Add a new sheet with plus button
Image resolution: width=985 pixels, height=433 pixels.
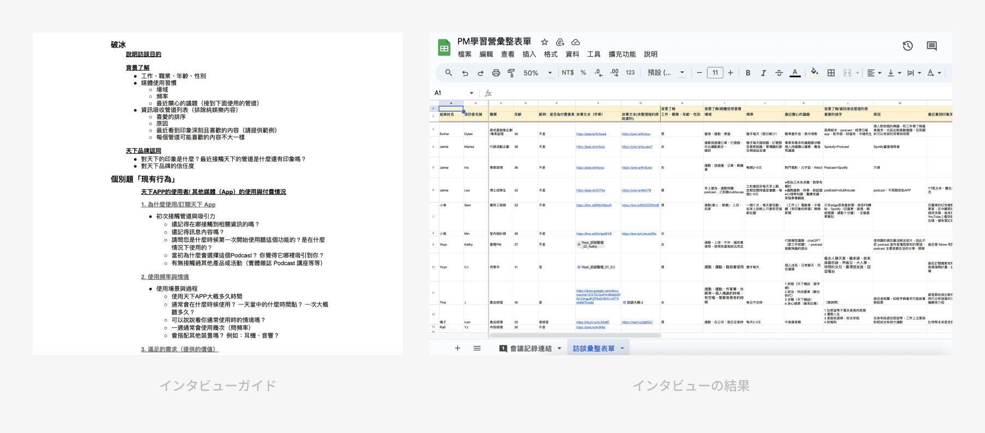tap(457, 349)
